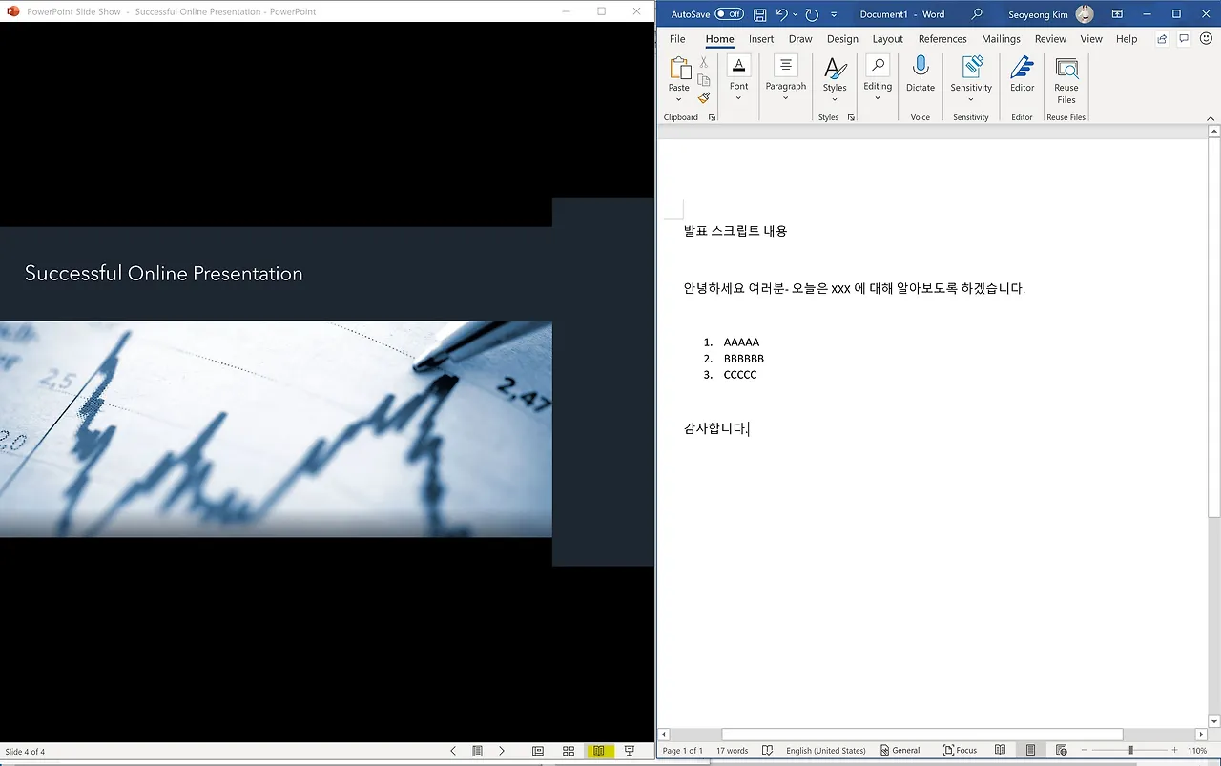Open the Mailings tab
This screenshot has height=766, width=1221.
[1001, 39]
